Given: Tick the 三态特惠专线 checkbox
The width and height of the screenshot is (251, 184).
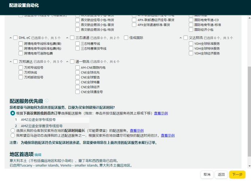Looking at the screenshot, I should [x=78, y=44].
